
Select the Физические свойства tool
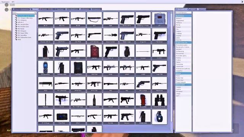point(183,68)
